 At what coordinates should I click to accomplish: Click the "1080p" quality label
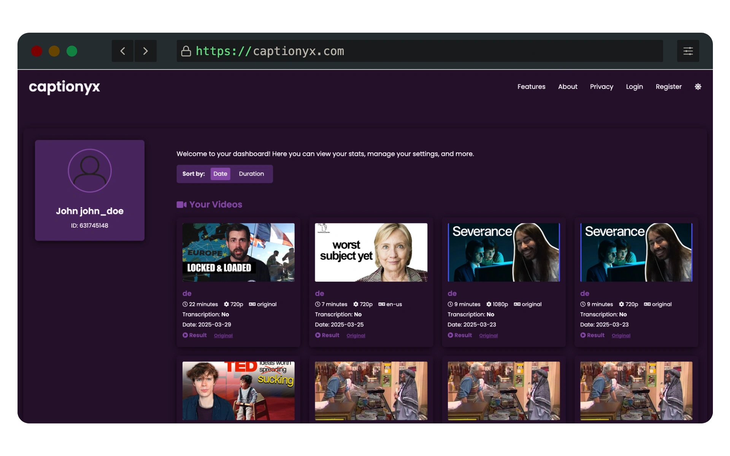click(x=500, y=304)
